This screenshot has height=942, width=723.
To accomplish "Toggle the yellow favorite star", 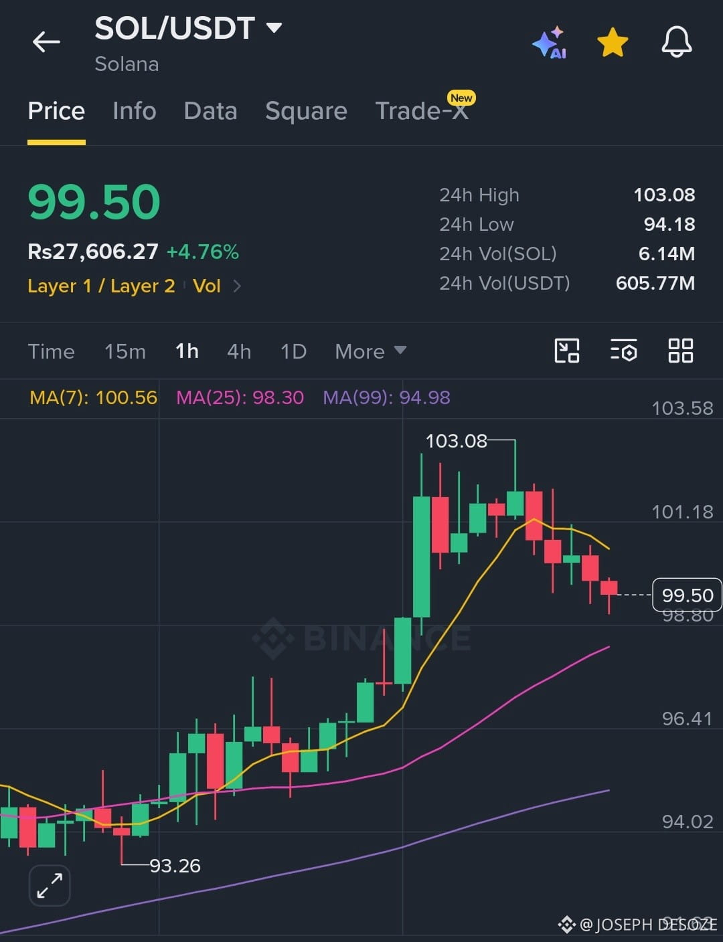I will click(x=613, y=43).
